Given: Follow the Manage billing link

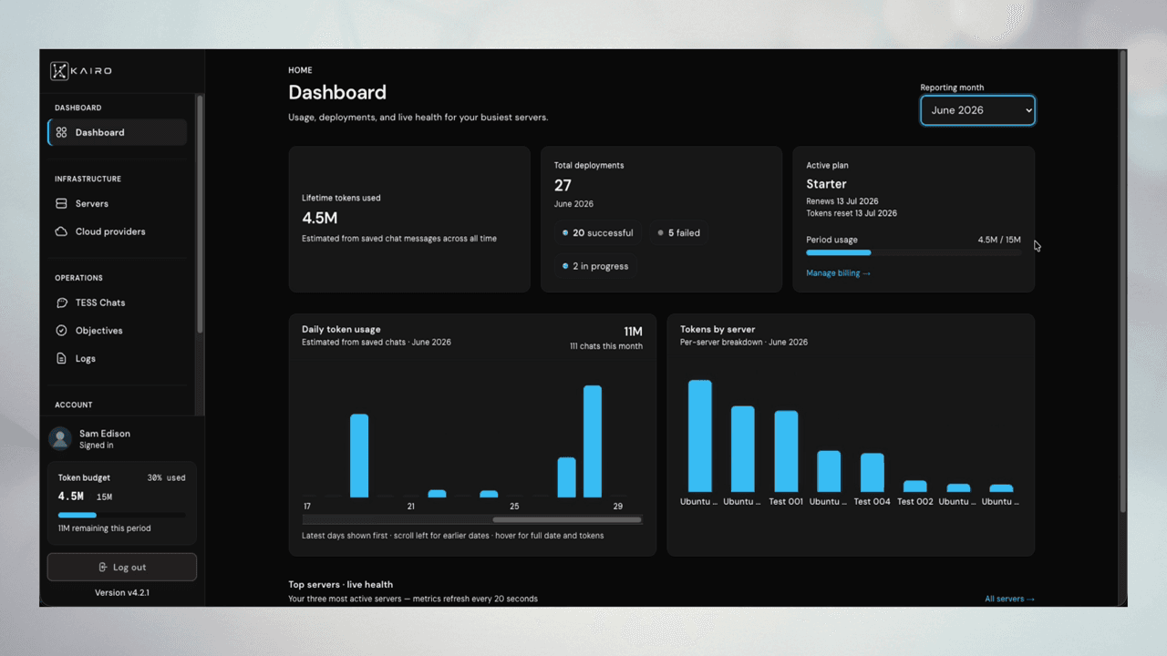Looking at the screenshot, I should click(838, 273).
